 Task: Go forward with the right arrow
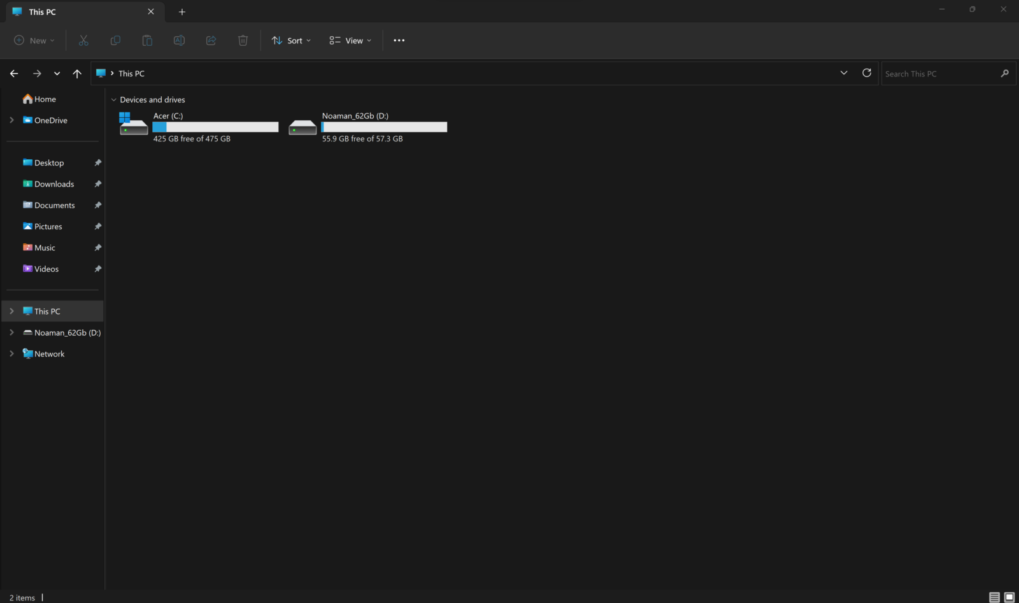tap(37, 74)
